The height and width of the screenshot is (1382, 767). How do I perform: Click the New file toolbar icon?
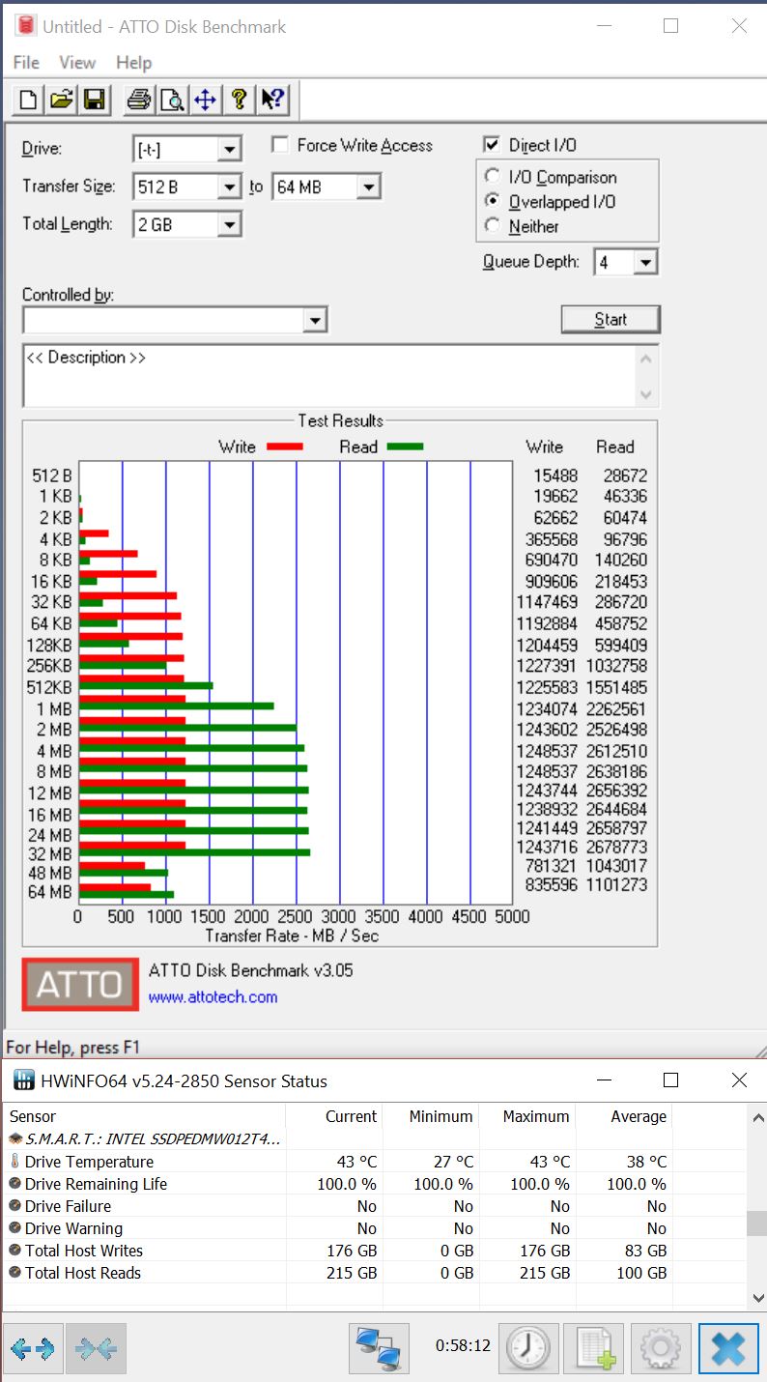[29, 99]
